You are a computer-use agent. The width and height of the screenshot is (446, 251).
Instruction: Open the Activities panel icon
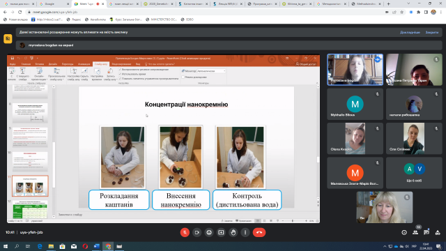(438, 232)
